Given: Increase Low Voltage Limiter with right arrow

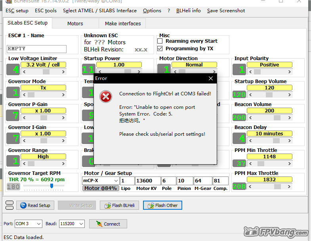Looking at the screenshot, I should (63, 72).
